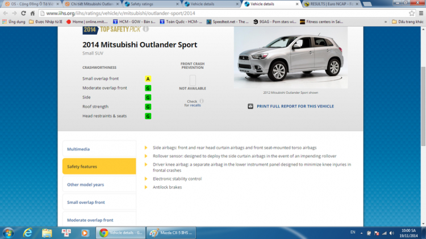Close the RESULTS Euro NCAP tab
Viewport: 426px width, 239px height.
click(357, 4)
